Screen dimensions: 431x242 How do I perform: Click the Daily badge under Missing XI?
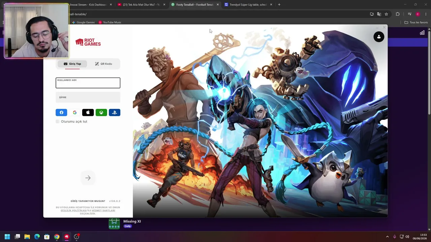coord(127,226)
